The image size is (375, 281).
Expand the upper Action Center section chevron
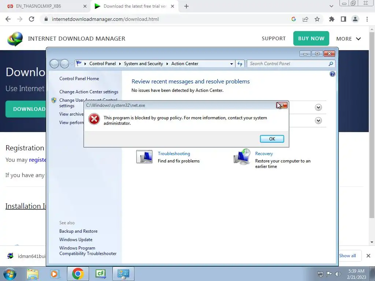tap(318, 108)
